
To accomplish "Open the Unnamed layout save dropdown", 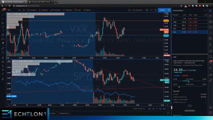I will pos(138,10).
